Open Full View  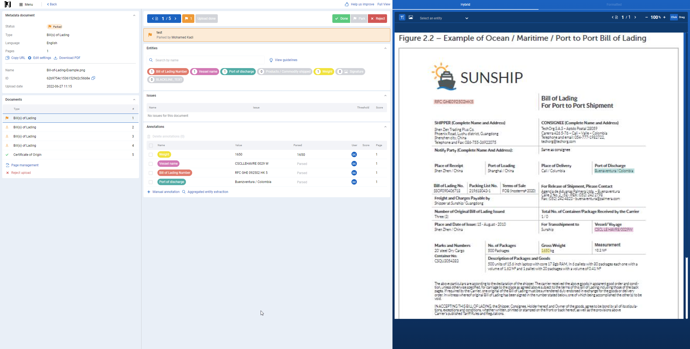coord(384,4)
